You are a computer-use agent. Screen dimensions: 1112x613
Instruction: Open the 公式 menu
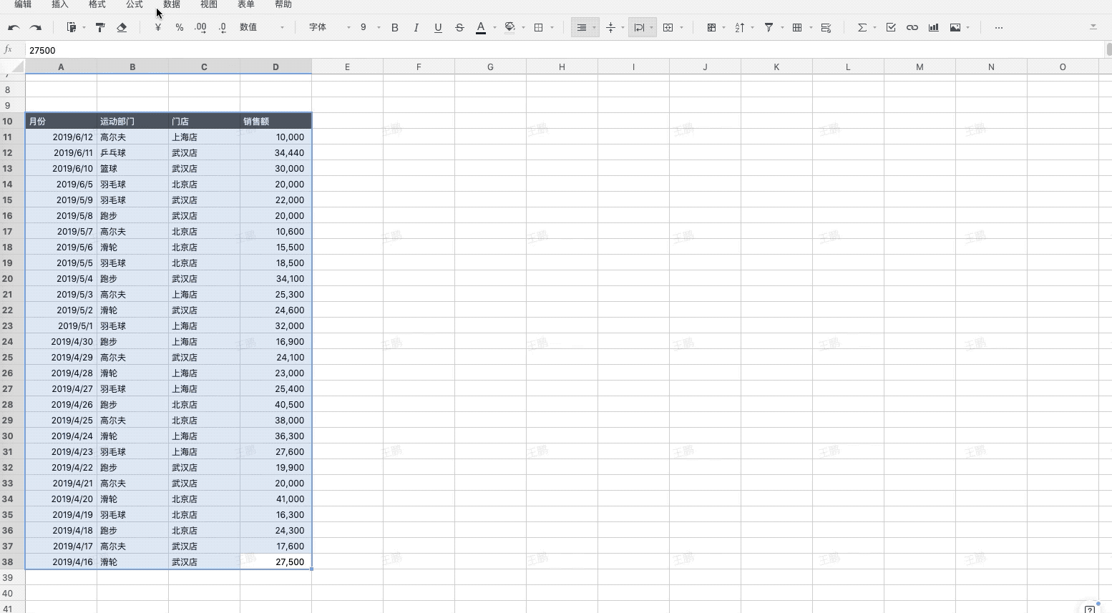[x=135, y=4]
